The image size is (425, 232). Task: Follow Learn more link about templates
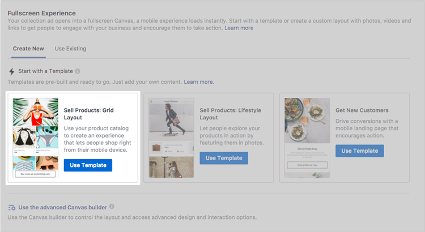[199, 82]
